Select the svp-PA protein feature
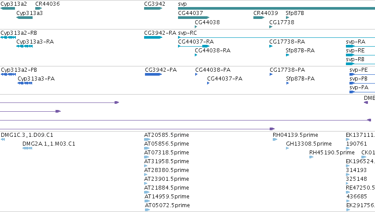Viewport: 375px width, 212px height. click(362, 92)
